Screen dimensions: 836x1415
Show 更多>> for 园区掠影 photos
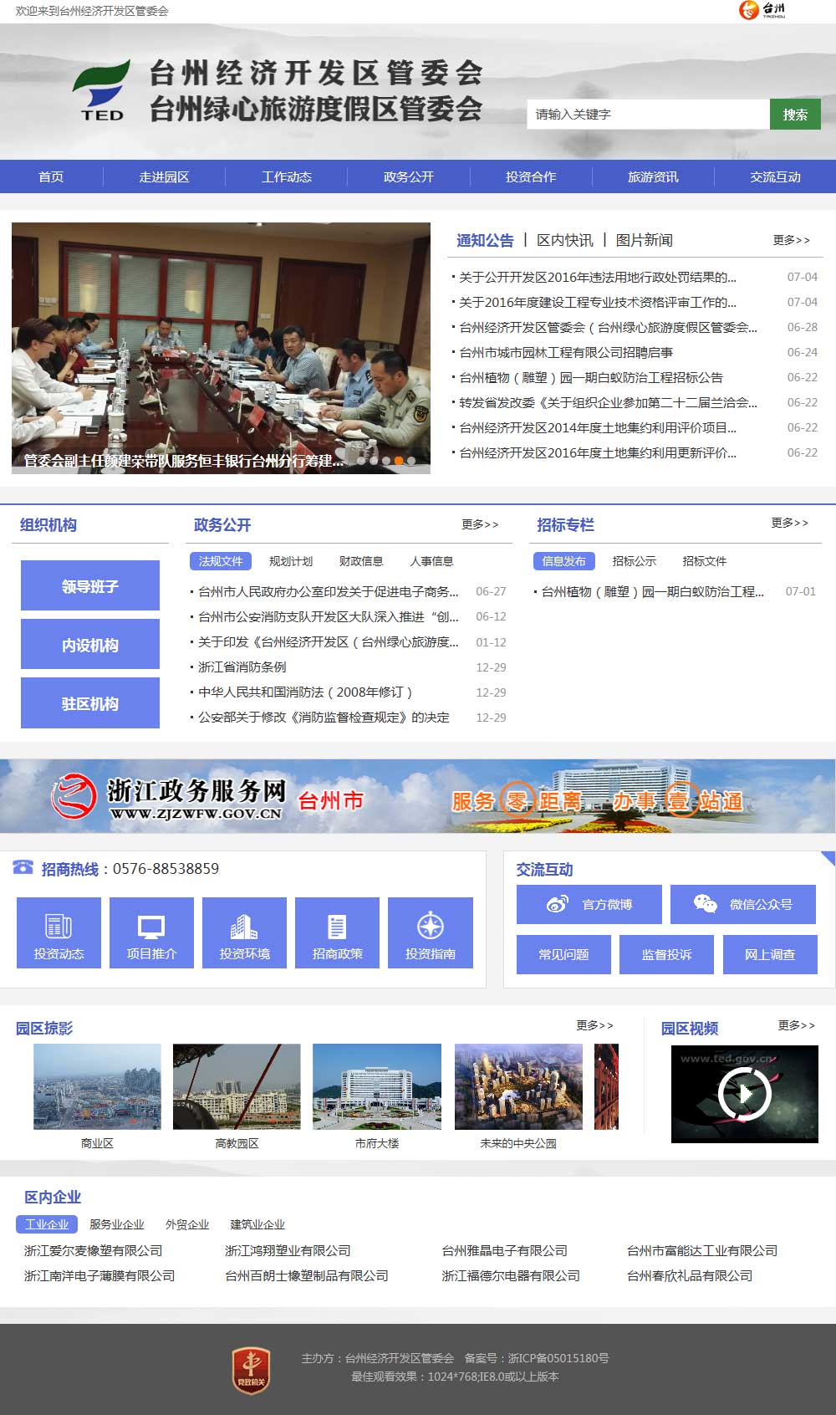[594, 1025]
